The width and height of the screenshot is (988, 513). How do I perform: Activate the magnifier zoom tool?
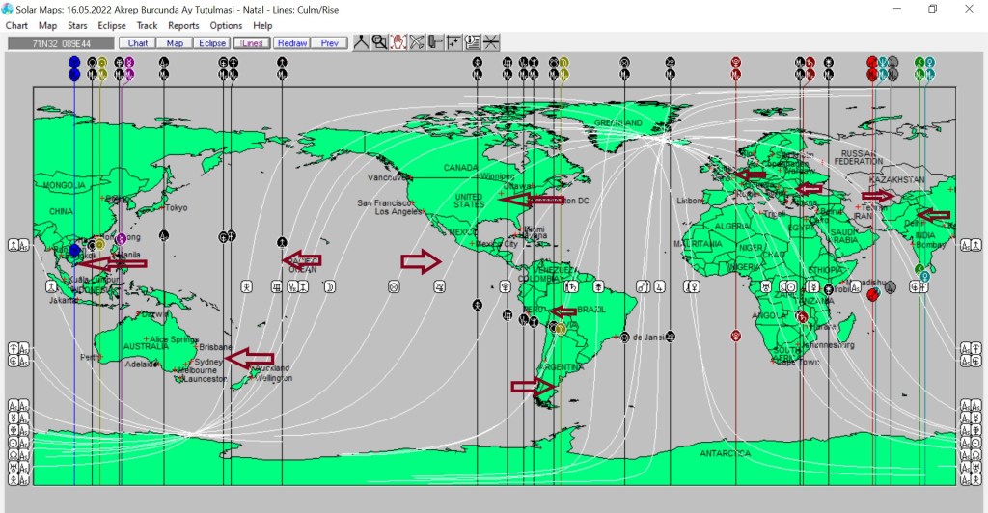tap(379, 42)
